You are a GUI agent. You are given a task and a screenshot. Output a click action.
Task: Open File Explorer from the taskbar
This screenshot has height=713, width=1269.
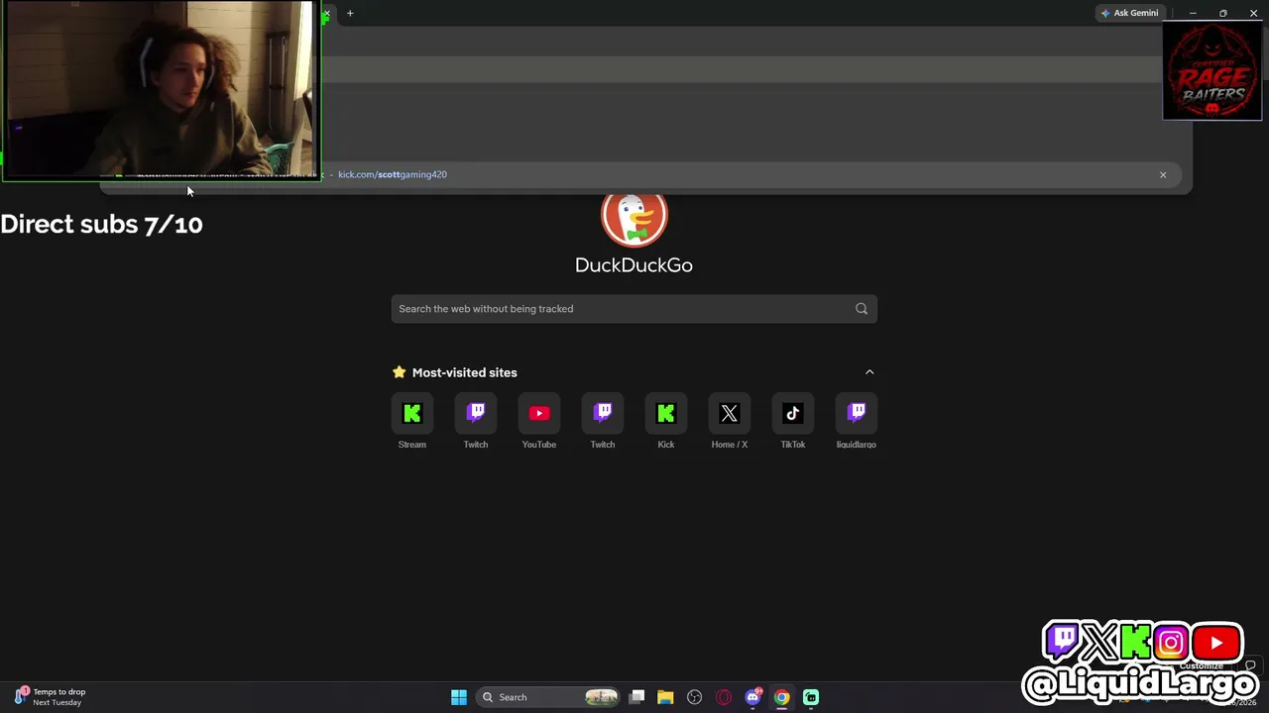click(x=665, y=697)
